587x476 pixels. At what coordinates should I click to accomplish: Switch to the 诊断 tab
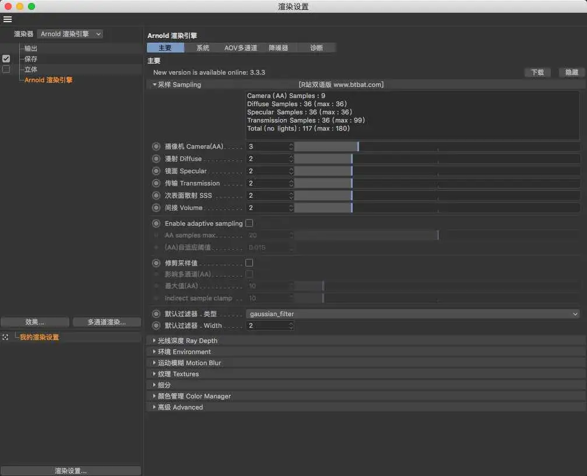(x=317, y=48)
